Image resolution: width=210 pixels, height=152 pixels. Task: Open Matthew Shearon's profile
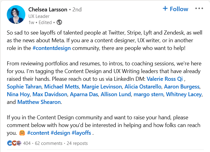click(x=39, y=102)
